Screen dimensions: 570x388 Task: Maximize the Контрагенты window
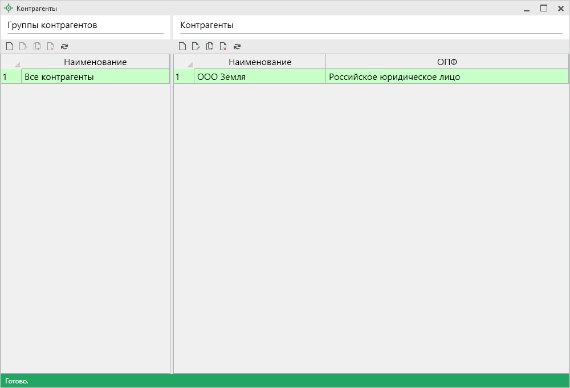(x=544, y=9)
